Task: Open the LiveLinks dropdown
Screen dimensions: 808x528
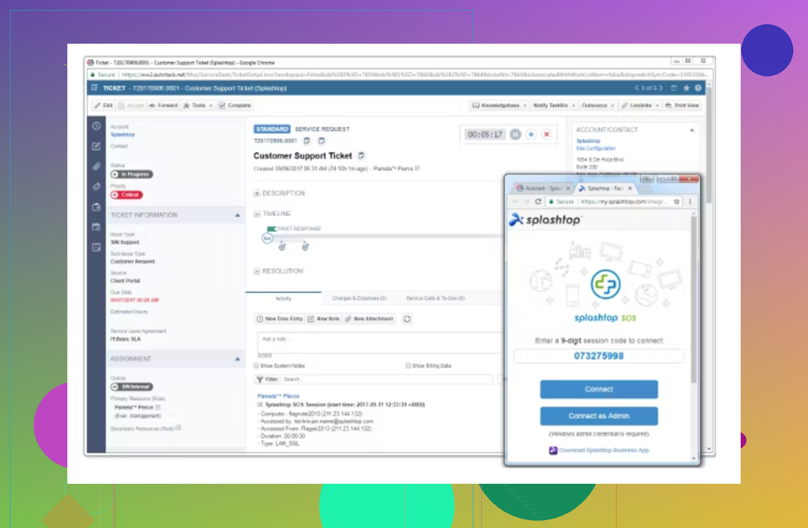Action: coord(640,105)
